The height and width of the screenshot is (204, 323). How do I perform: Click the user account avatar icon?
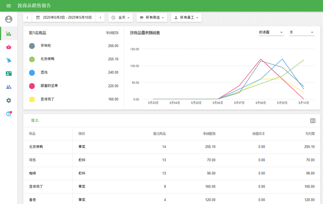pyautogui.click(x=8, y=19)
